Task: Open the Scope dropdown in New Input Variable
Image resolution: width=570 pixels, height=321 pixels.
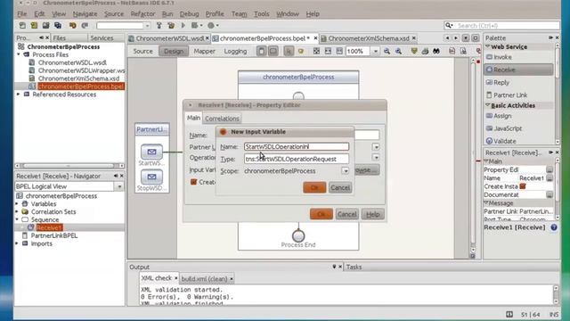Action: (345, 170)
